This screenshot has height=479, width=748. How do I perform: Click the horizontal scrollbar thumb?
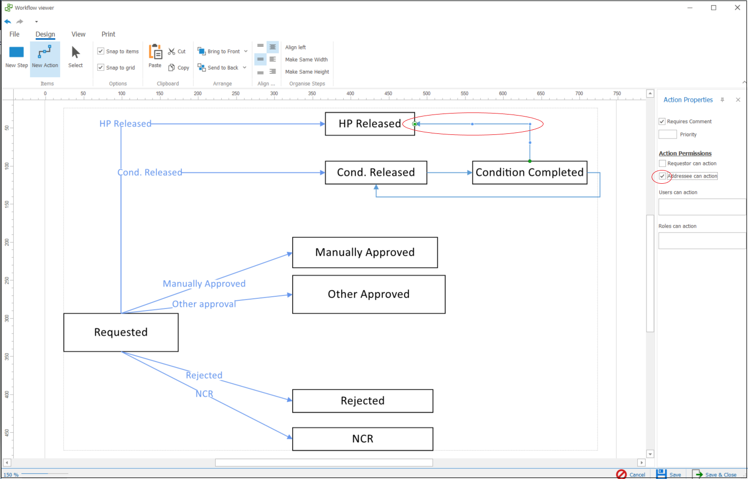click(x=324, y=463)
